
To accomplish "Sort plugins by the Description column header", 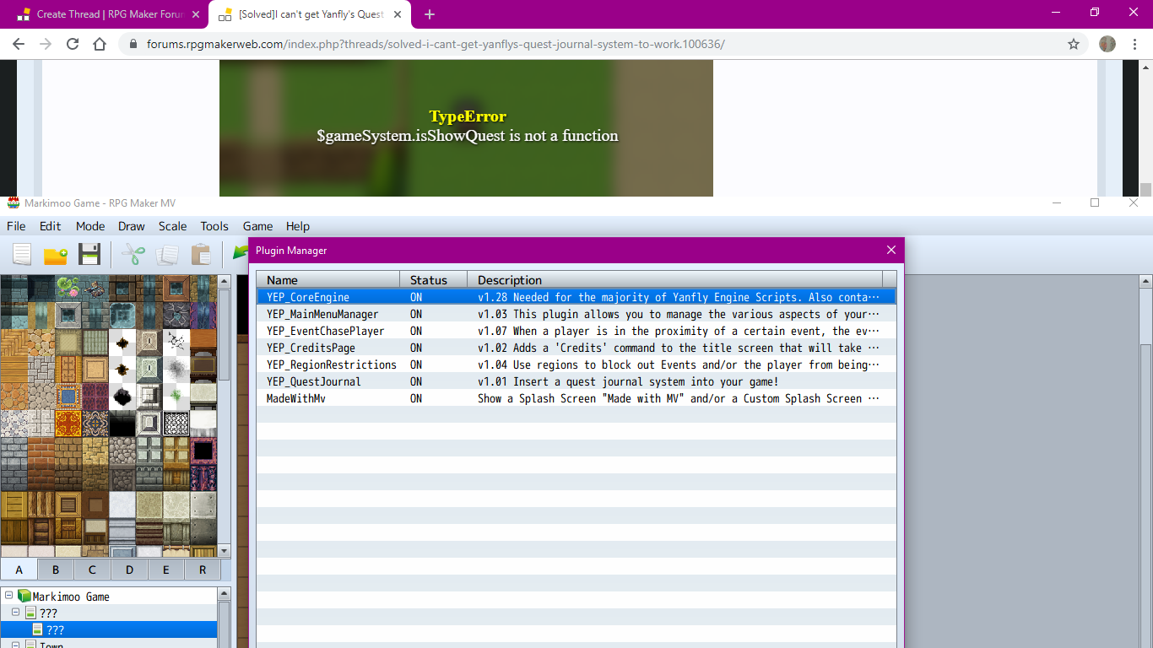I will 675,280.
